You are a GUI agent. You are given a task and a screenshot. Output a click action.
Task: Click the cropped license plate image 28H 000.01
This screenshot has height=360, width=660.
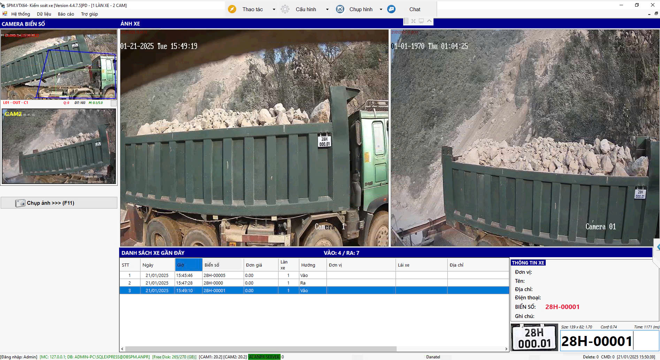pos(535,337)
